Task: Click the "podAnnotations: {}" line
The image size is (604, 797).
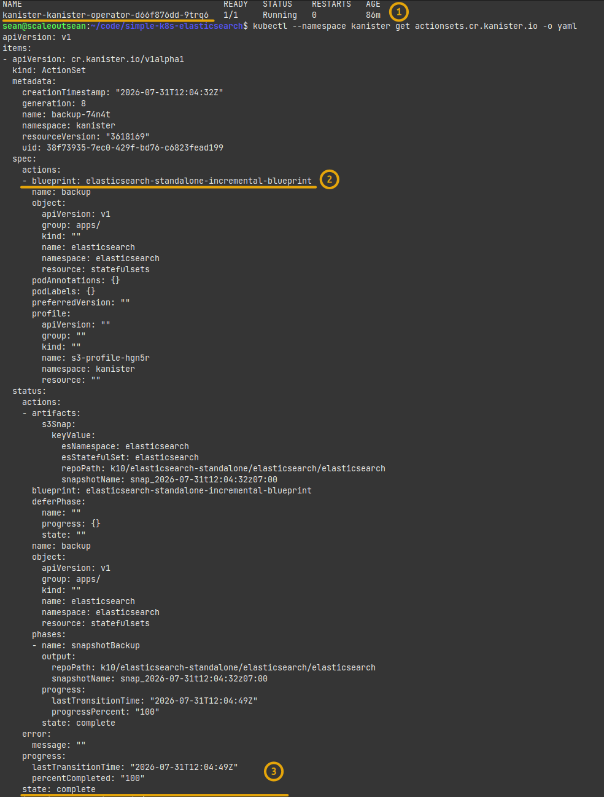Action: tap(76, 280)
